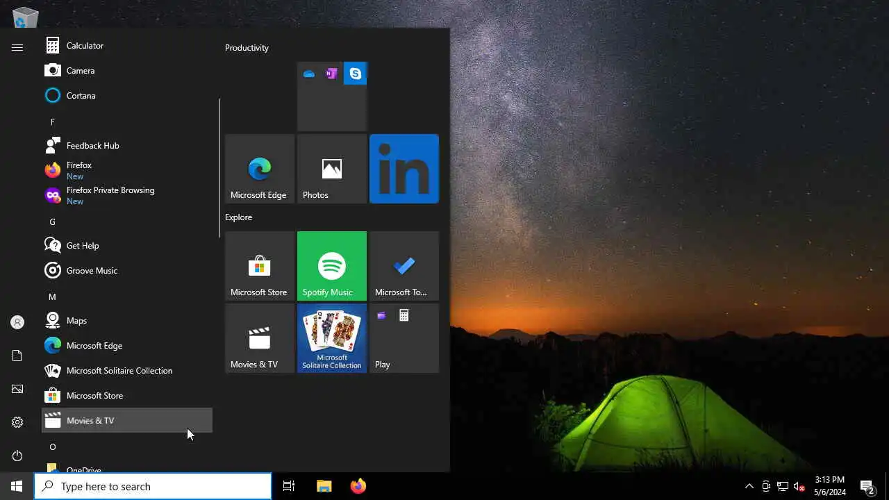Open Cortana in the app list
This screenshot has width=889, height=500.
click(x=127, y=96)
